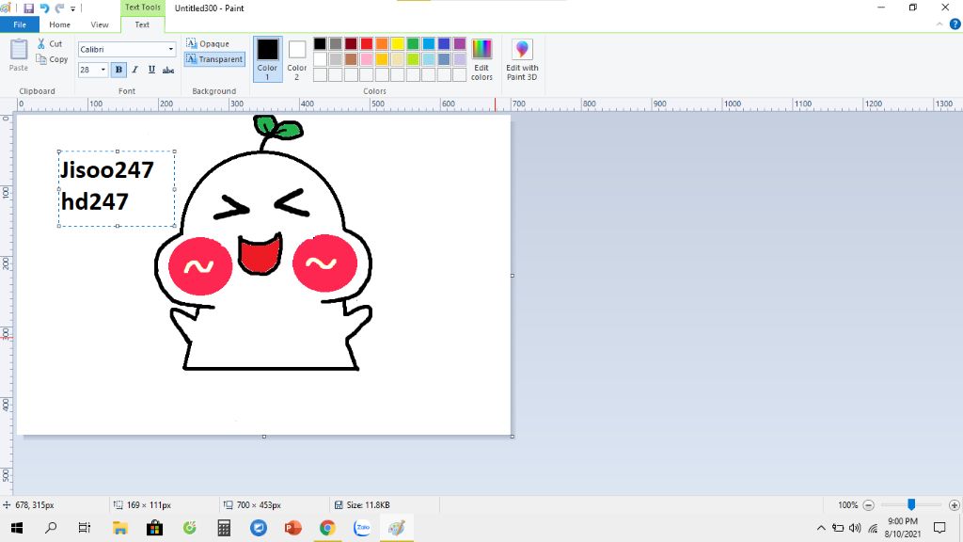The image size is (963, 542).
Task: Open Task View on the taskbar
Action: [x=84, y=528]
